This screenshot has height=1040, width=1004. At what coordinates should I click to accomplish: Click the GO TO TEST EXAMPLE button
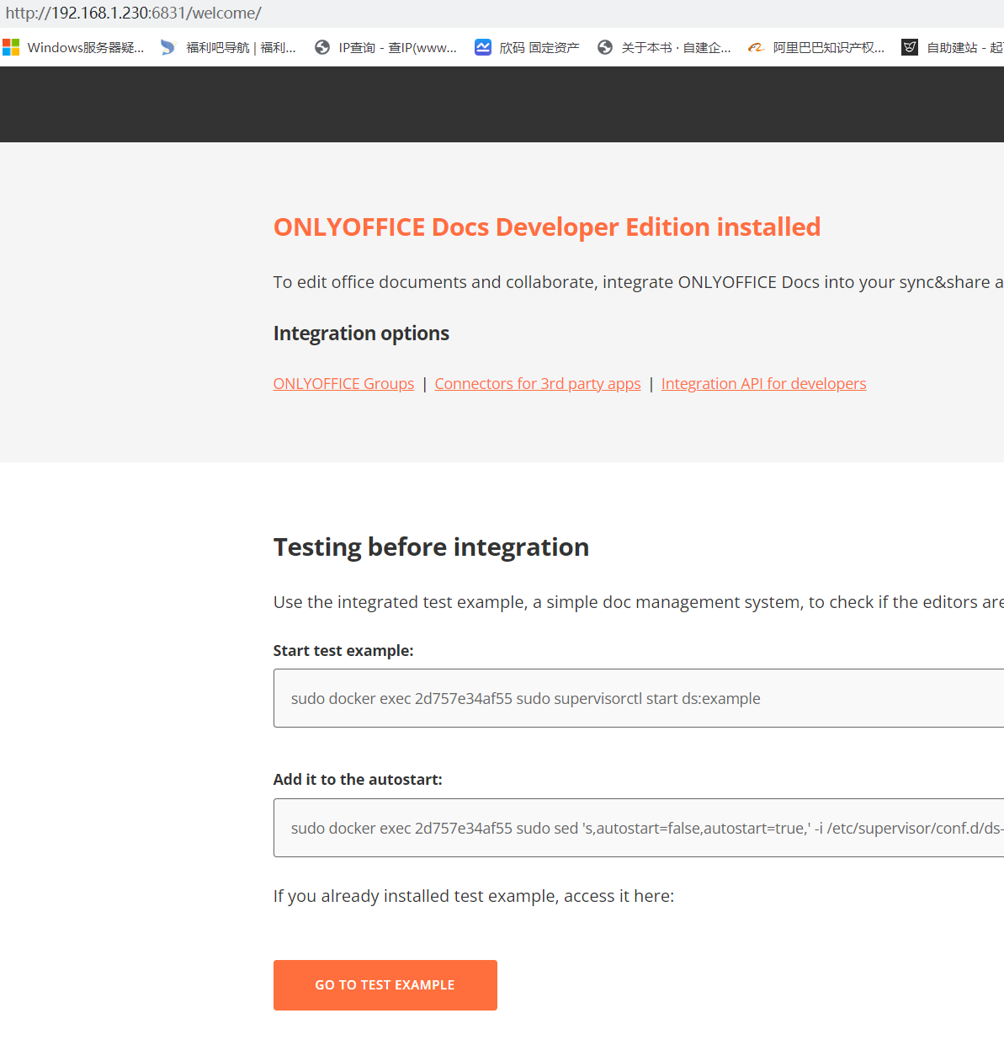385,985
